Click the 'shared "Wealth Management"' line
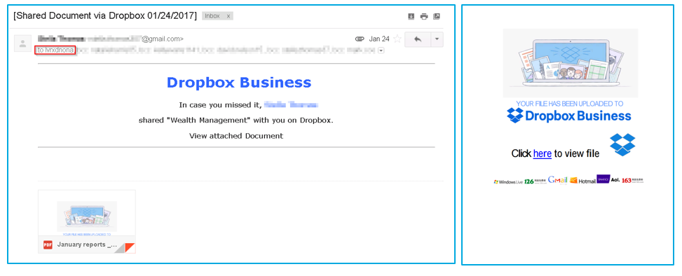Screen dimensions: 682x276 (x=236, y=120)
